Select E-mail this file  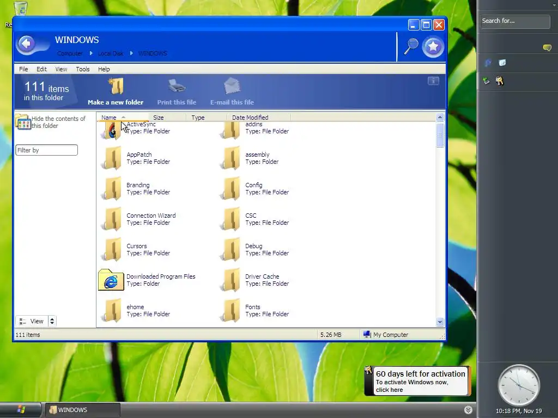pos(232,91)
